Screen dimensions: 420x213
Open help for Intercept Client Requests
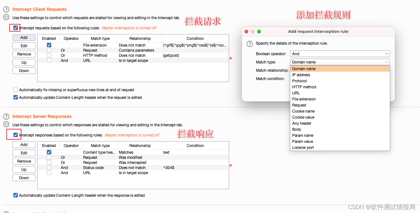pyautogui.click(x=6, y=10)
